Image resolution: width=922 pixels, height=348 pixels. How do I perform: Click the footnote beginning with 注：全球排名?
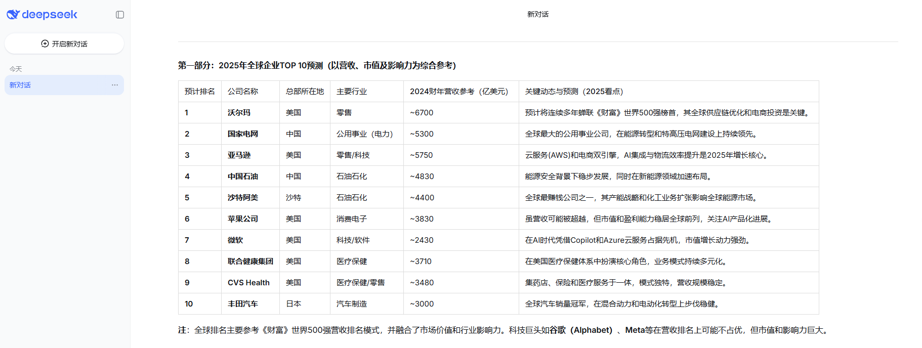tap(505, 330)
